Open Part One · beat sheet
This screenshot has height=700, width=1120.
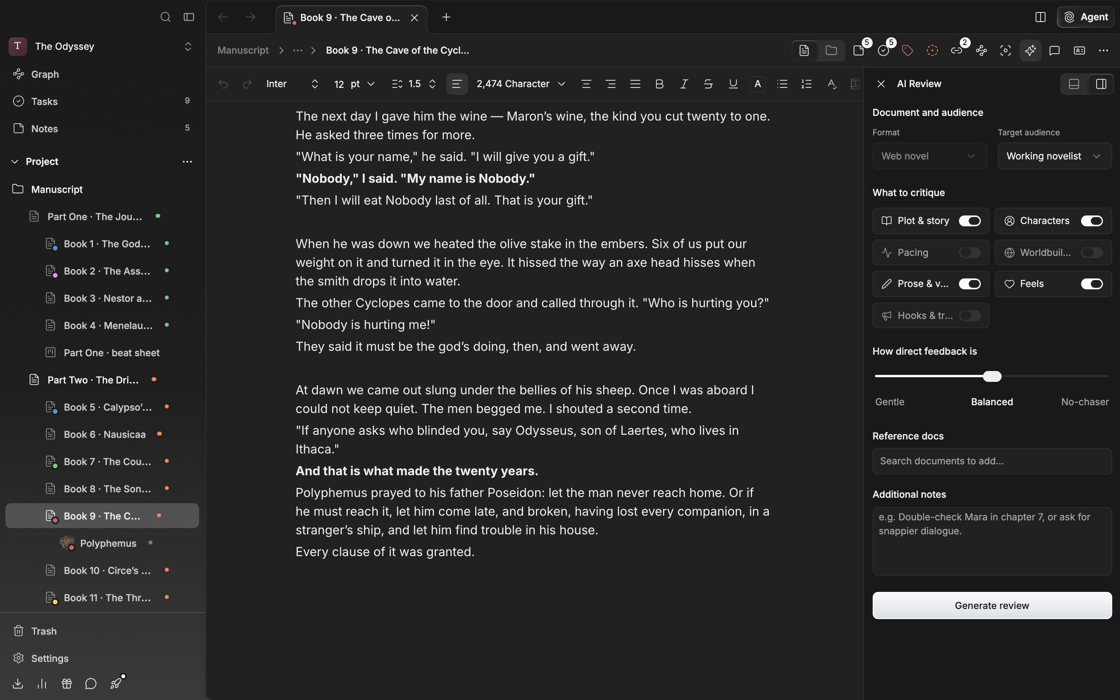tap(112, 353)
